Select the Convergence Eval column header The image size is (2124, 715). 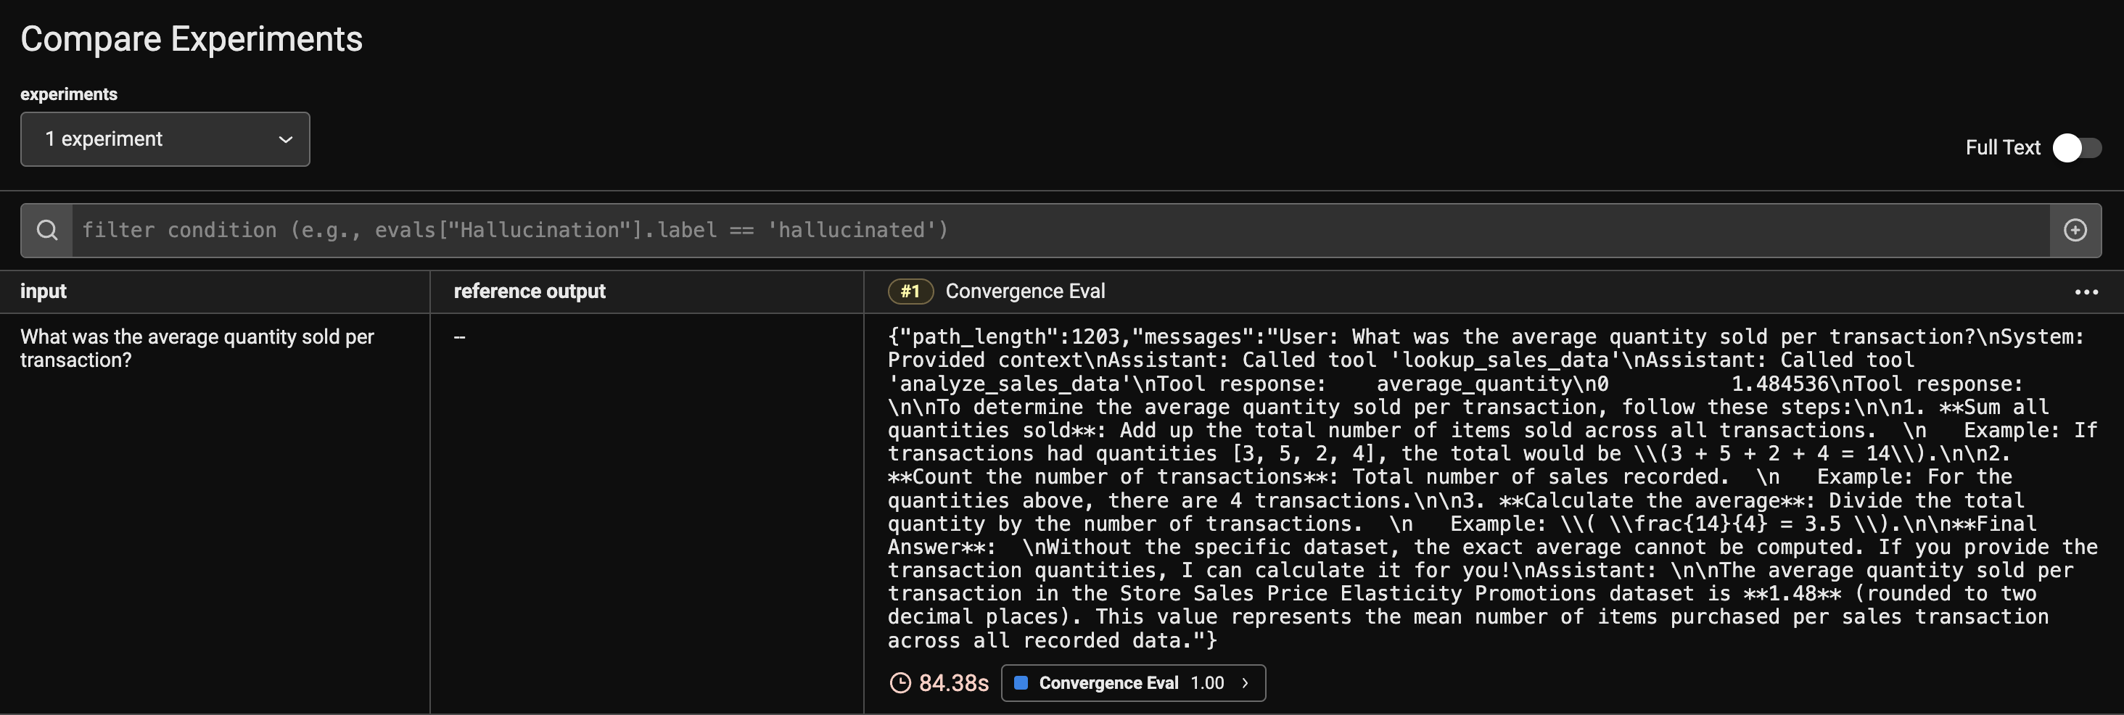pyautogui.click(x=1025, y=291)
